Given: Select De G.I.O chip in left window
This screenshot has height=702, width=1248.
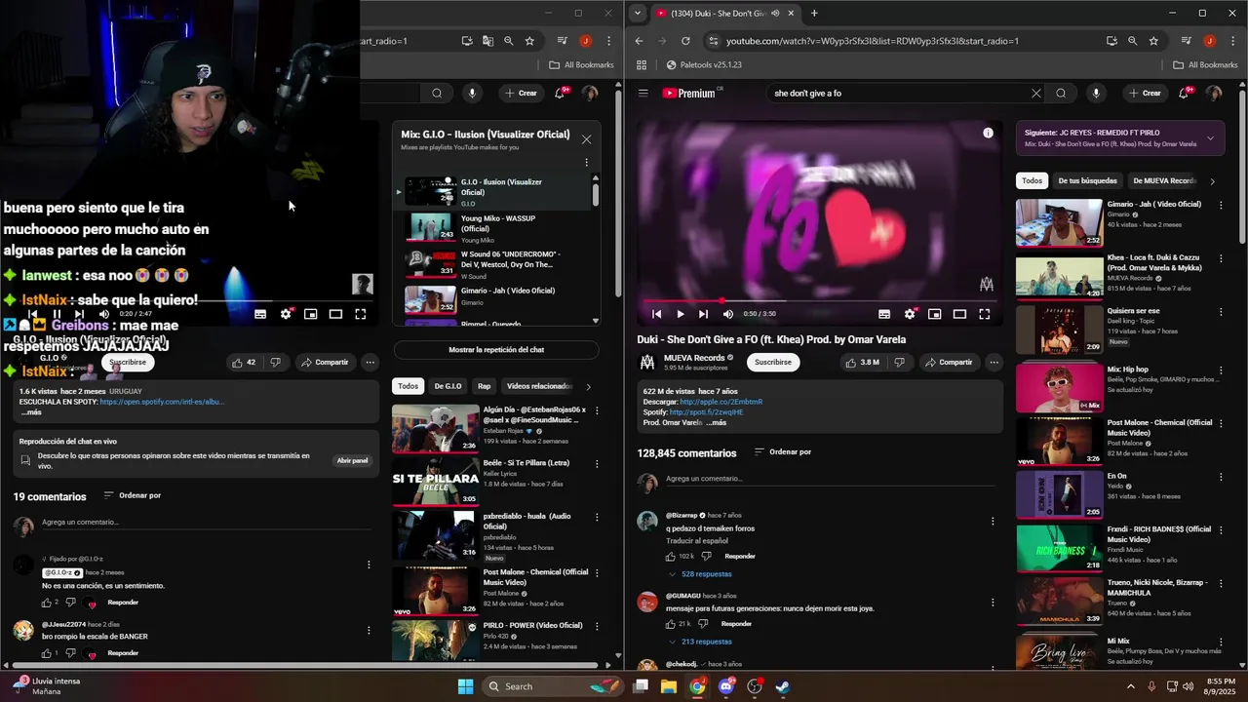Looking at the screenshot, I should (x=448, y=386).
